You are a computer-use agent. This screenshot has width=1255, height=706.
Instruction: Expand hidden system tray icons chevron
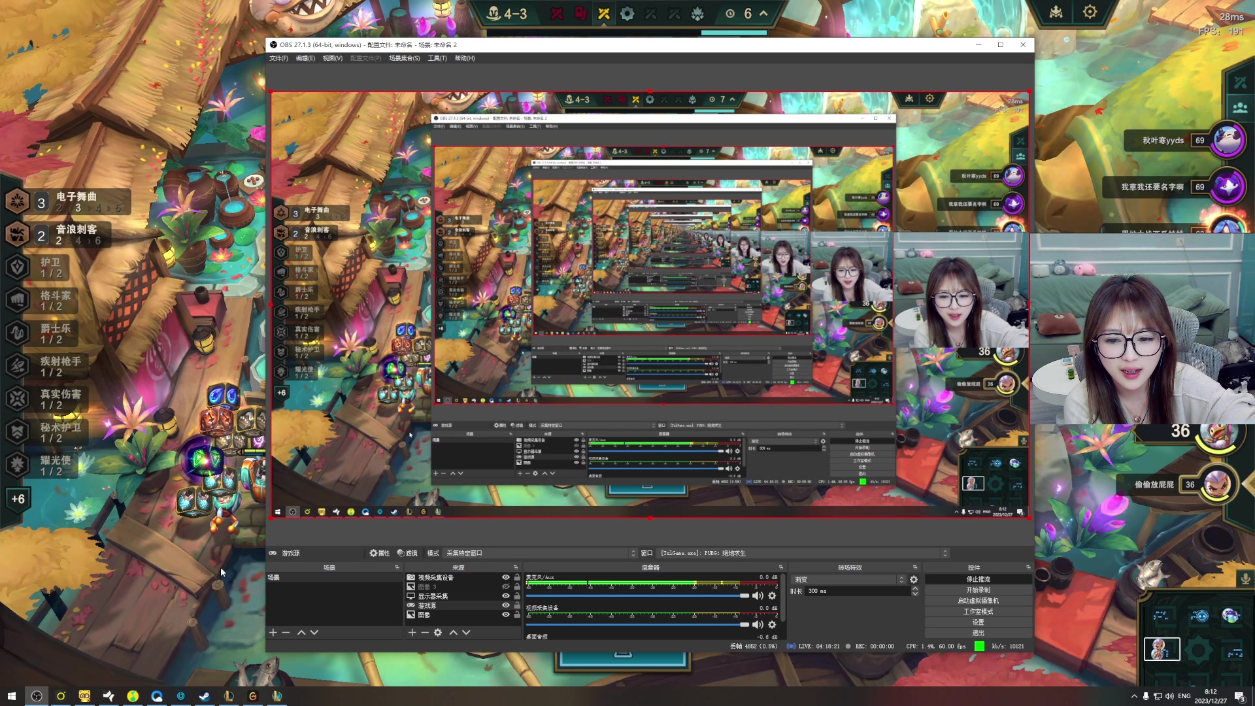point(1134,696)
